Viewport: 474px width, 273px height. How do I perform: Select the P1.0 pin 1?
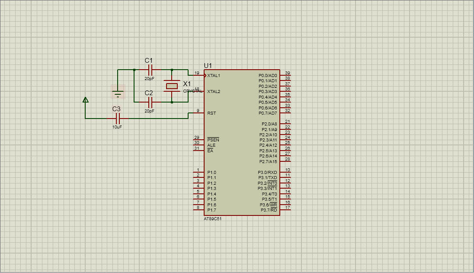click(x=199, y=172)
